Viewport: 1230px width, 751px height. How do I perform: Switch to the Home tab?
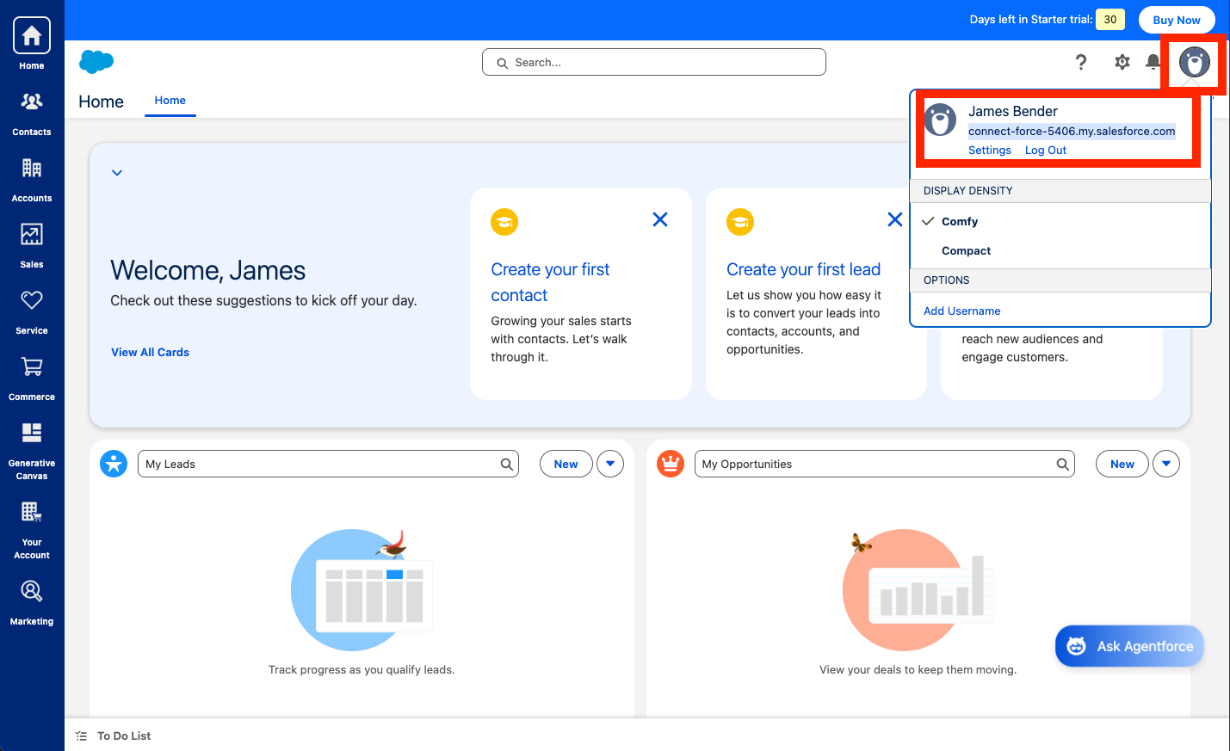(x=170, y=101)
